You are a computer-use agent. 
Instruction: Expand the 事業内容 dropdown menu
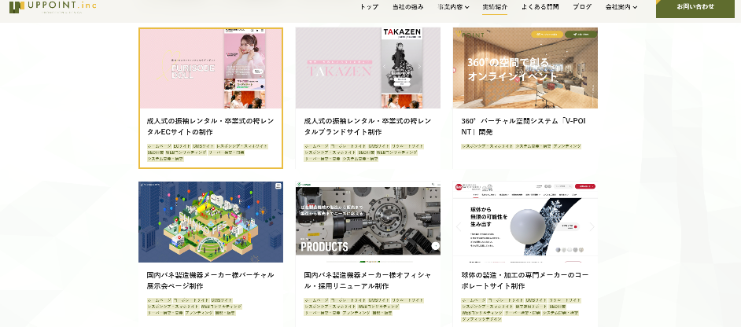click(453, 7)
